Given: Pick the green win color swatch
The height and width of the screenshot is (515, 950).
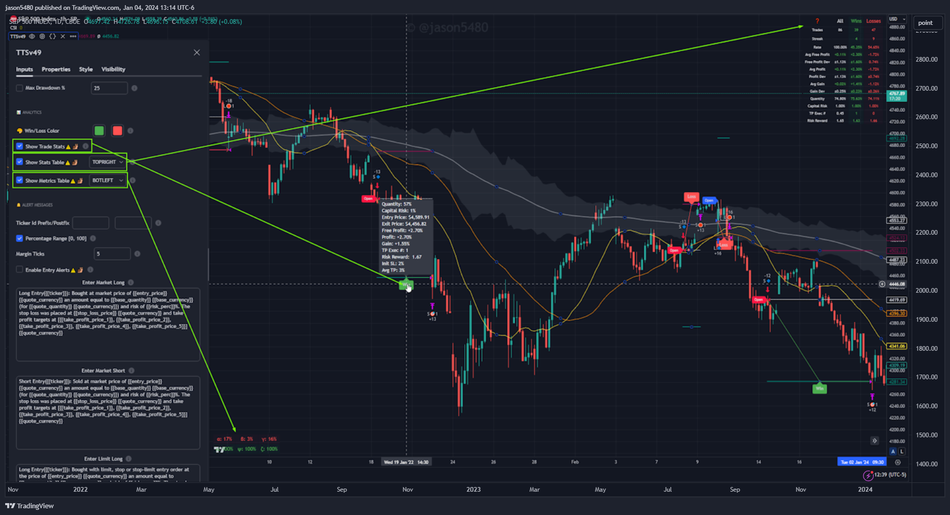Looking at the screenshot, I should click(x=99, y=131).
